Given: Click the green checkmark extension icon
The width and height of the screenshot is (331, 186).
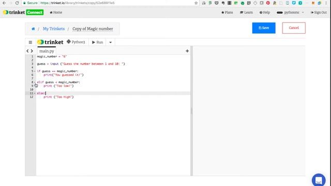Looking at the screenshot, I should click(x=243, y=3).
